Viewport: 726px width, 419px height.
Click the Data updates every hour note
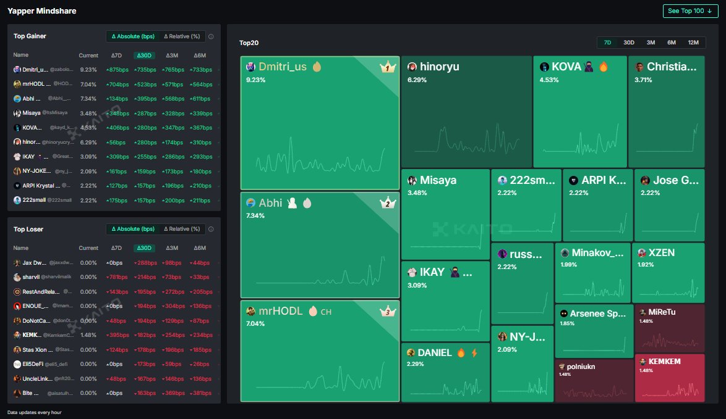pyautogui.click(x=34, y=413)
